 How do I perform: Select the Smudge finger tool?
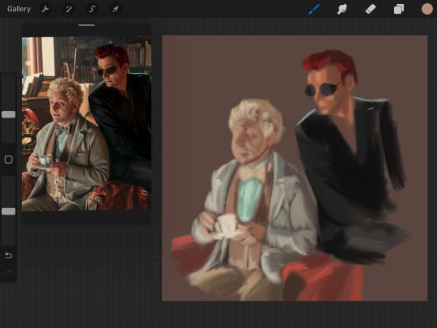click(342, 9)
